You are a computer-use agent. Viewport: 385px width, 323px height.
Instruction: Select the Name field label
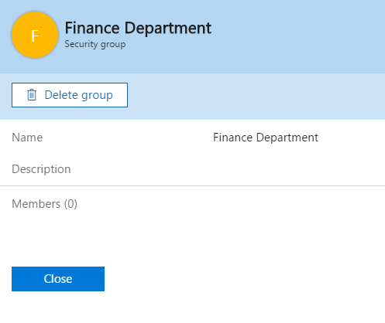pos(27,138)
